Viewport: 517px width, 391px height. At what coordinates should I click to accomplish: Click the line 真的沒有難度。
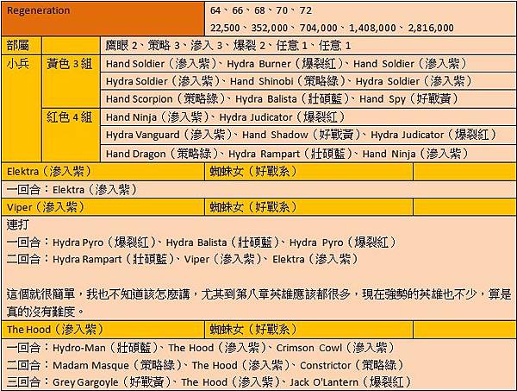pyautogui.click(x=46, y=311)
